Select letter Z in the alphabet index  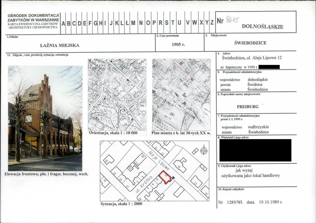[212, 22]
